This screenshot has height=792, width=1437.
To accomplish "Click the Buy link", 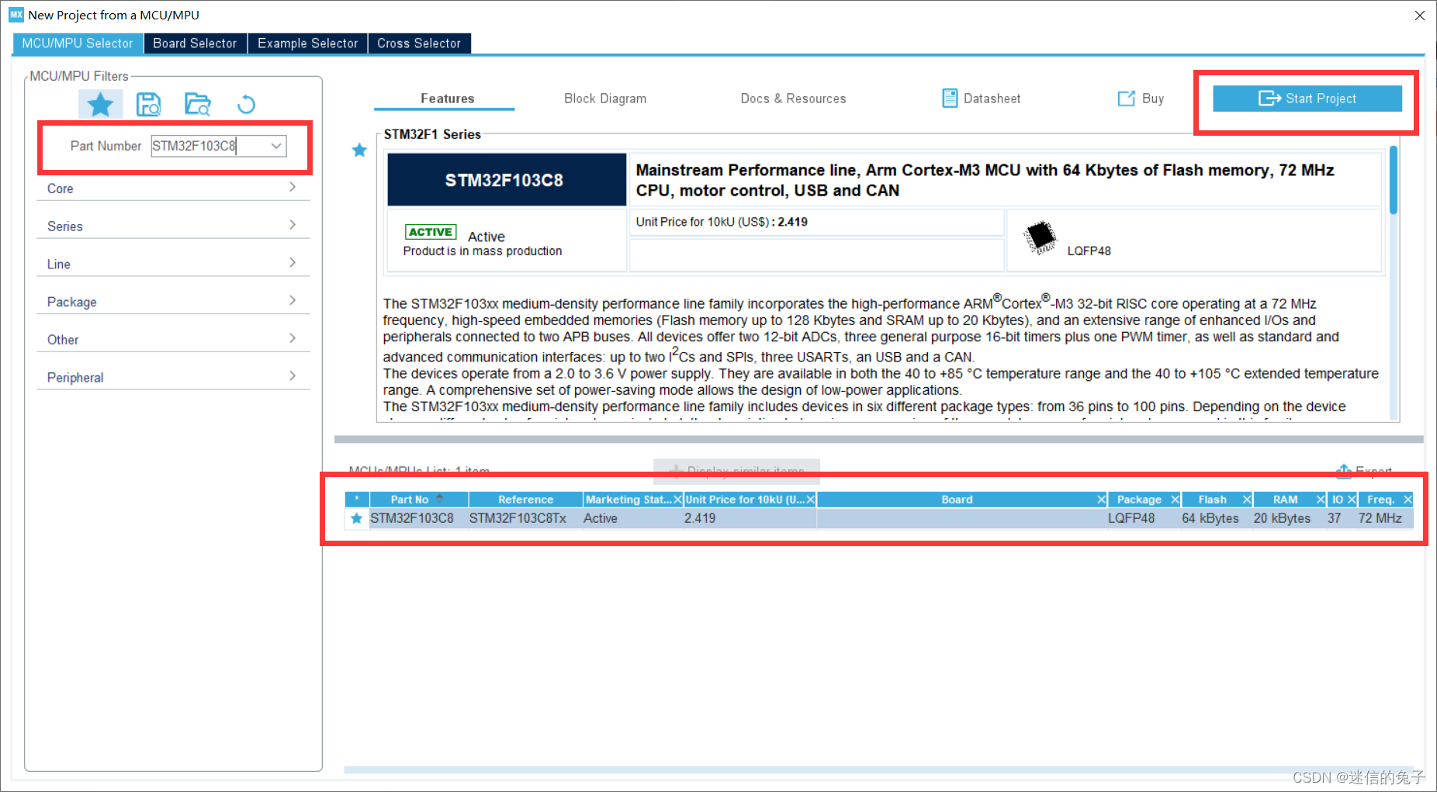I will click(x=1141, y=99).
